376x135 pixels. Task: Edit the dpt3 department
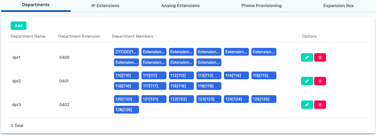pyautogui.click(x=307, y=105)
